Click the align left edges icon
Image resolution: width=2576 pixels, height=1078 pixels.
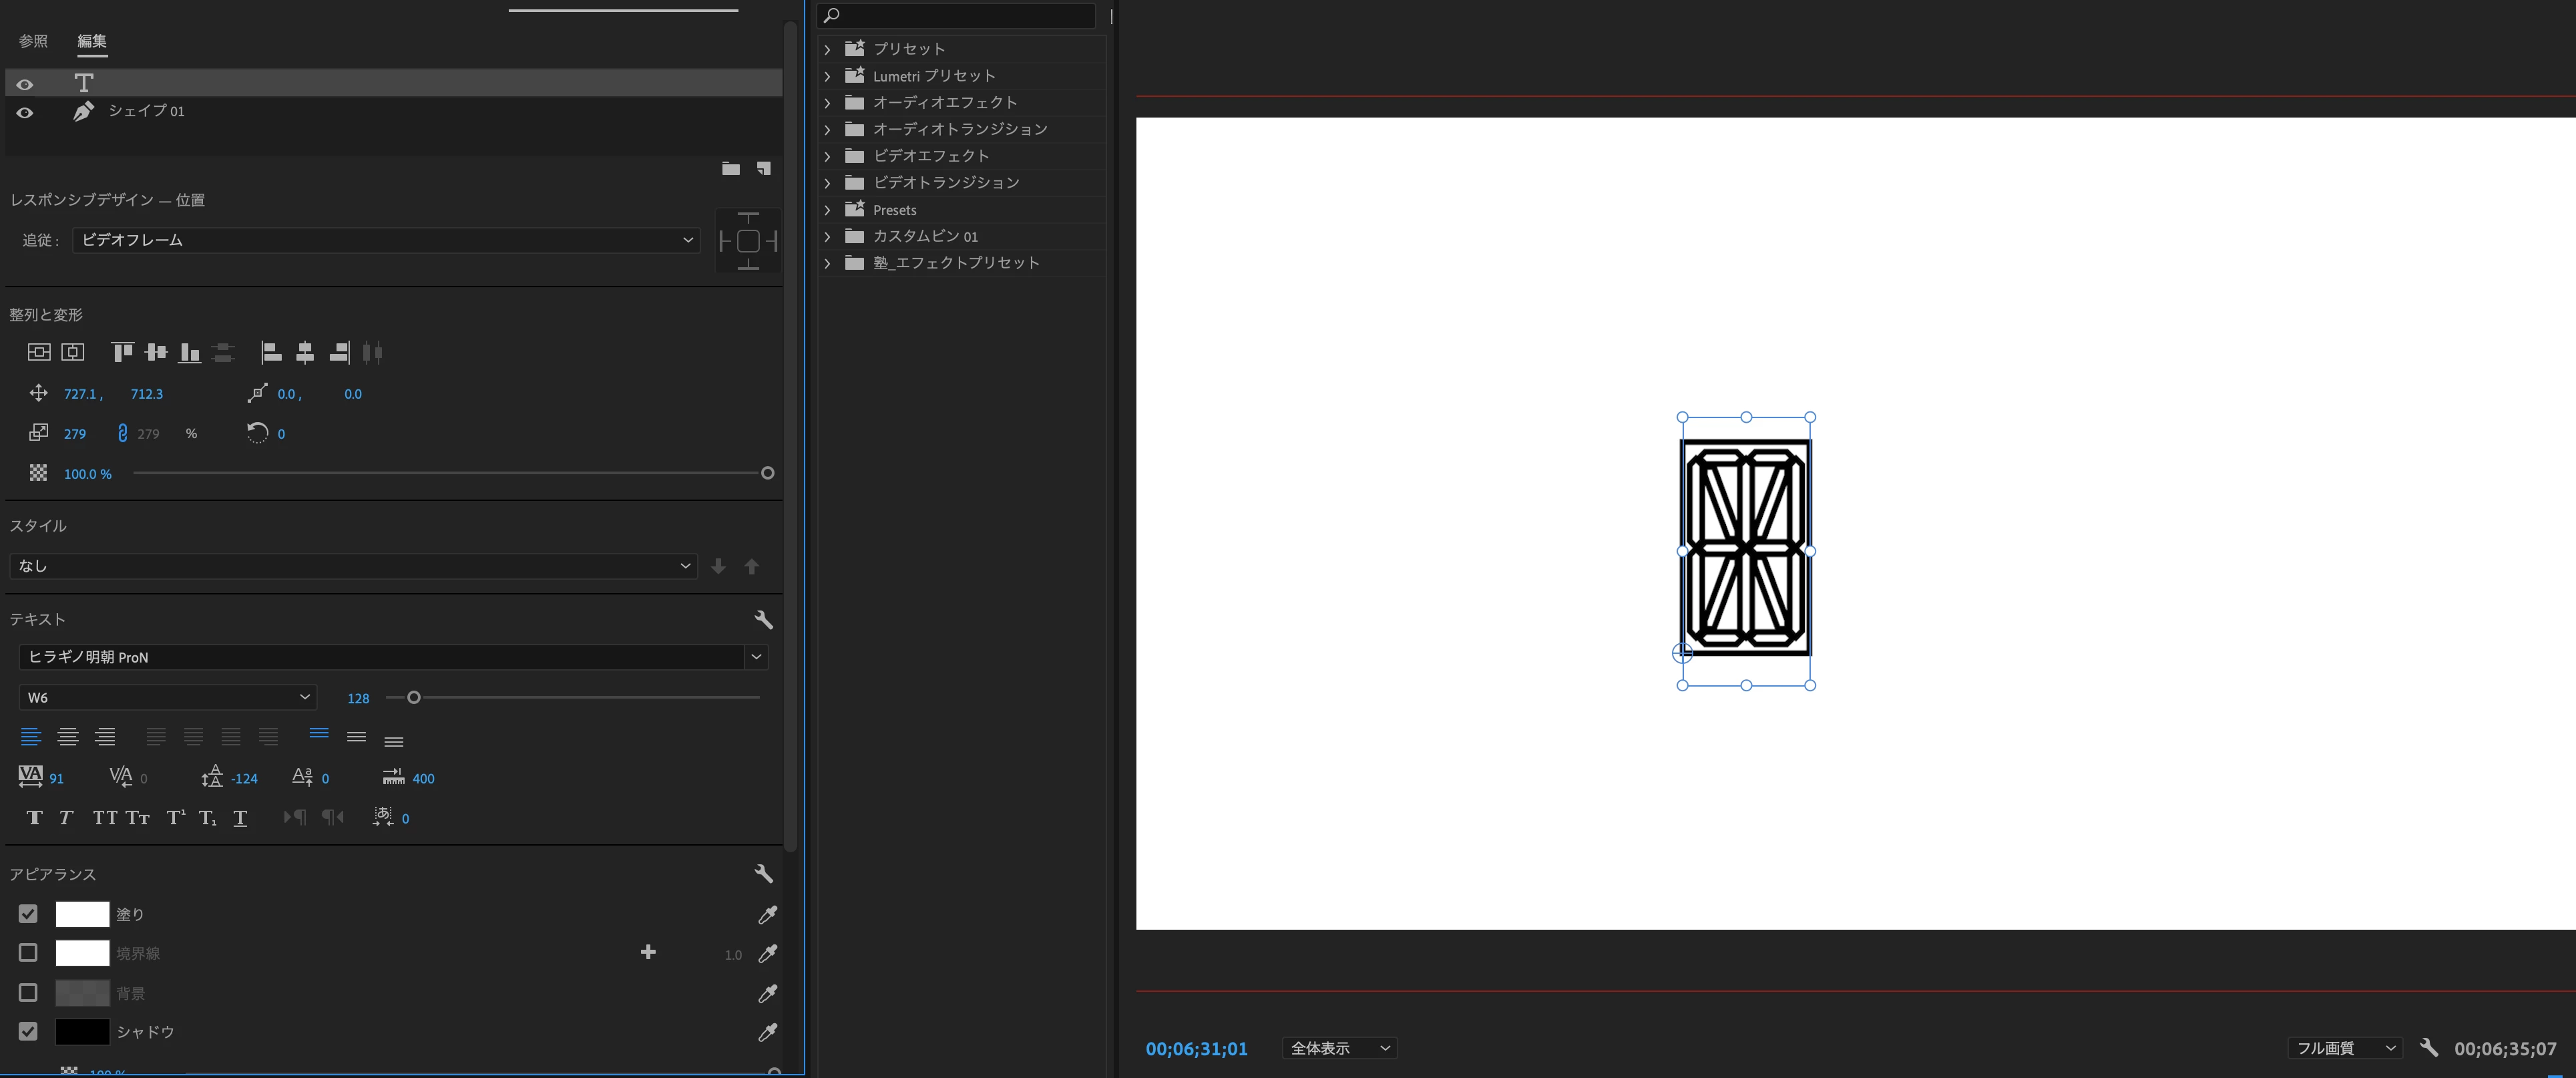271,352
